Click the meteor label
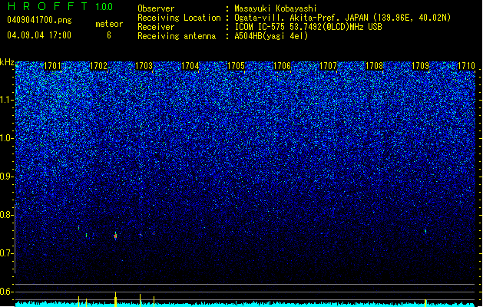The height and width of the screenshot is (307, 483). (x=109, y=24)
